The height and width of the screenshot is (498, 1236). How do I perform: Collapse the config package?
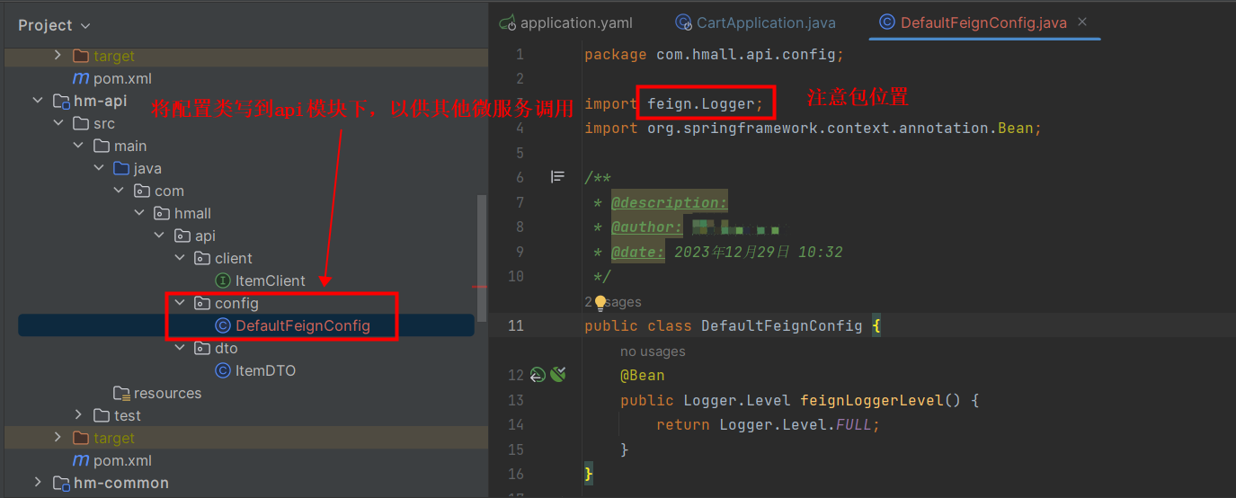180,303
